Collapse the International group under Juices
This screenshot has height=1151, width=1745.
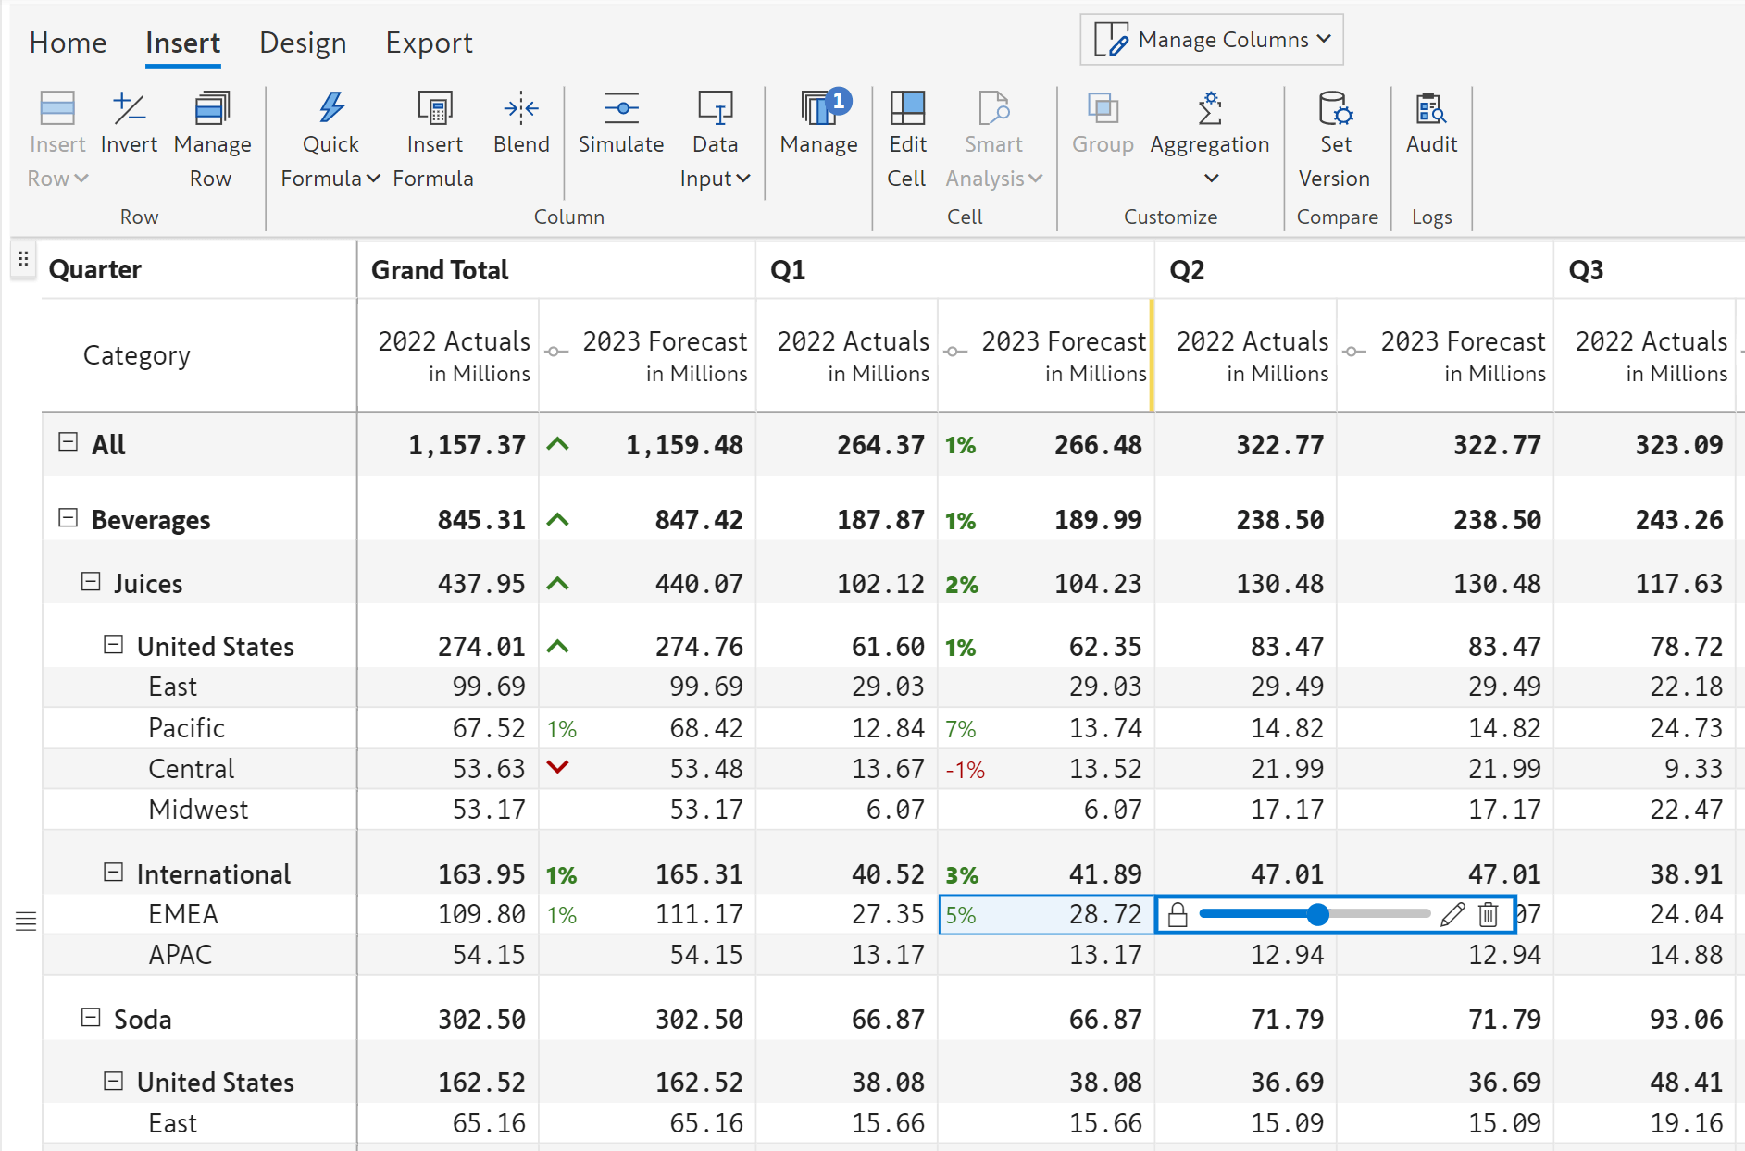coord(113,873)
